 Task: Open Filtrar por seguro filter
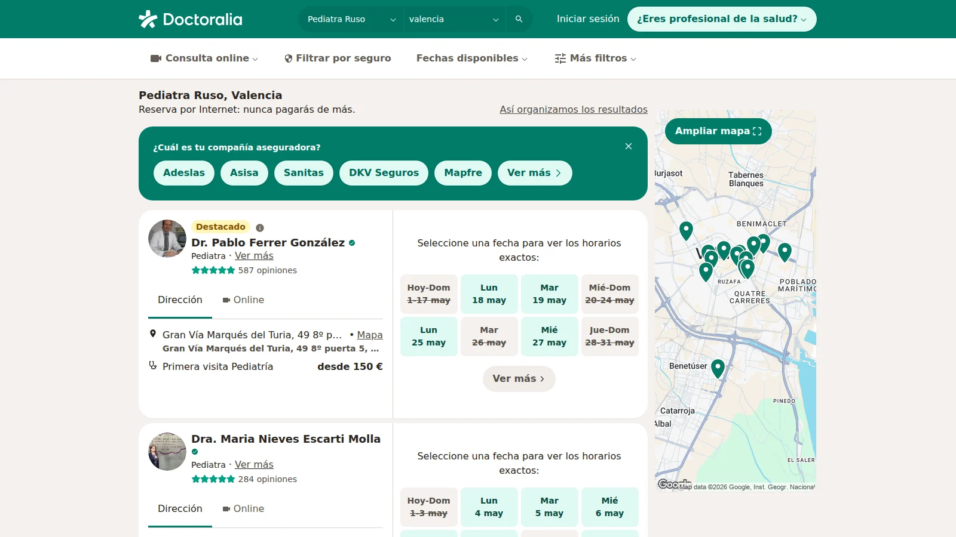point(338,58)
